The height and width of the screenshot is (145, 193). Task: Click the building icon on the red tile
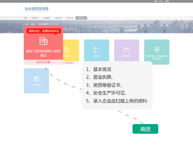[43, 41]
